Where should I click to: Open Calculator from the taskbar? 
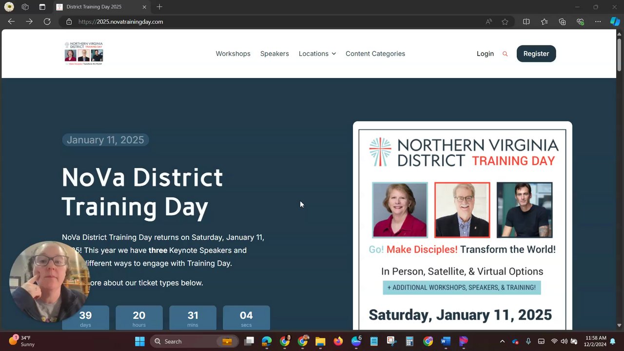[x=409, y=341]
